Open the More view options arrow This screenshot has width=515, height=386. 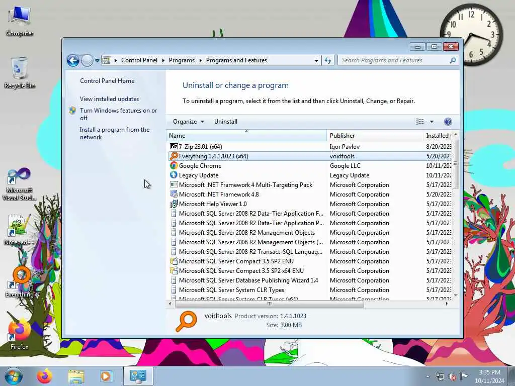click(432, 122)
